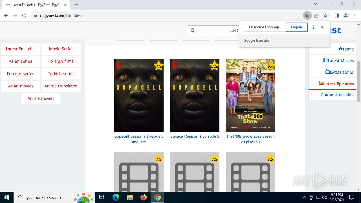This screenshot has height=203, width=361.
Task: Click Supacell Season 1 Episode 5 title link
Action: pos(195,136)
